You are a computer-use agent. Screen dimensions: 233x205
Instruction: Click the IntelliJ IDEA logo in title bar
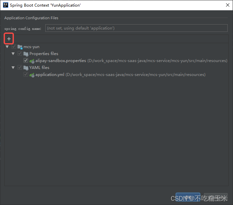pyautogui.click(x=6, y=5)
